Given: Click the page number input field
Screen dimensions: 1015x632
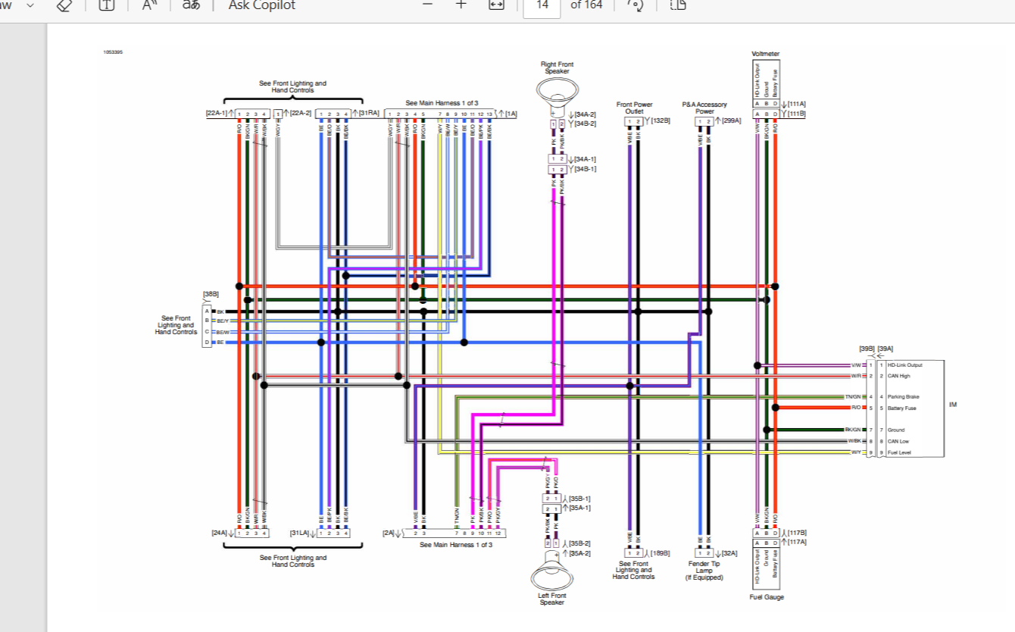Looking at the screenshot, I should click(x=542, y=6).
